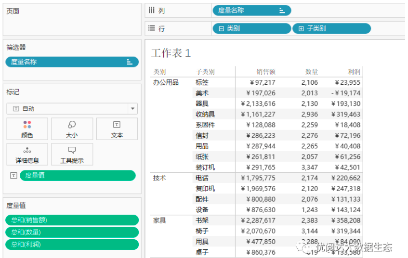Screen dimensions: 408x258
Task: Click the rows shelf icon next to 行
Action: pos(151,28)
